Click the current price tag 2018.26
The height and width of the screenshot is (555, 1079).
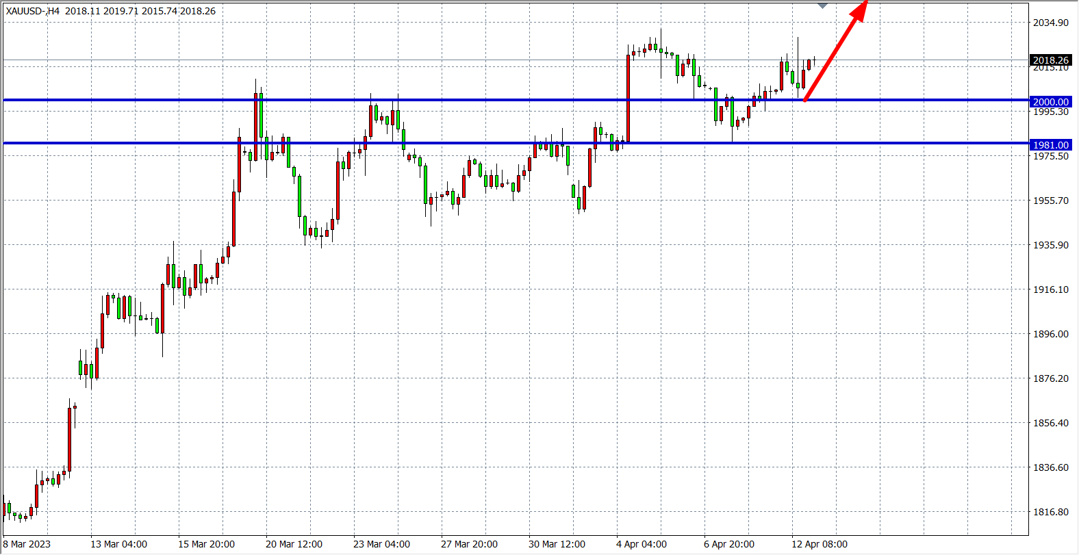click(x=1050, y=60)
